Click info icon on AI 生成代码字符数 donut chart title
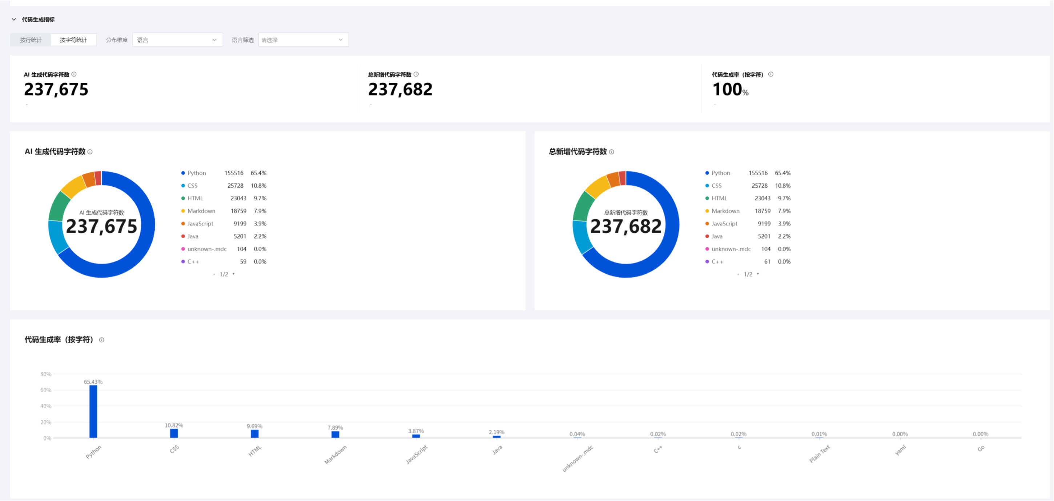1054x501 pixels. coord(90,152)
